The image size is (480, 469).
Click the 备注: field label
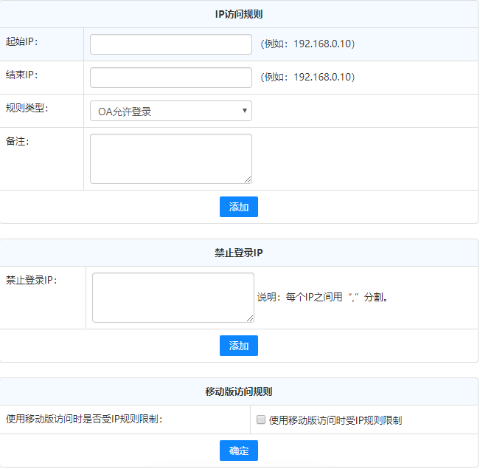[x=17, y=141]
